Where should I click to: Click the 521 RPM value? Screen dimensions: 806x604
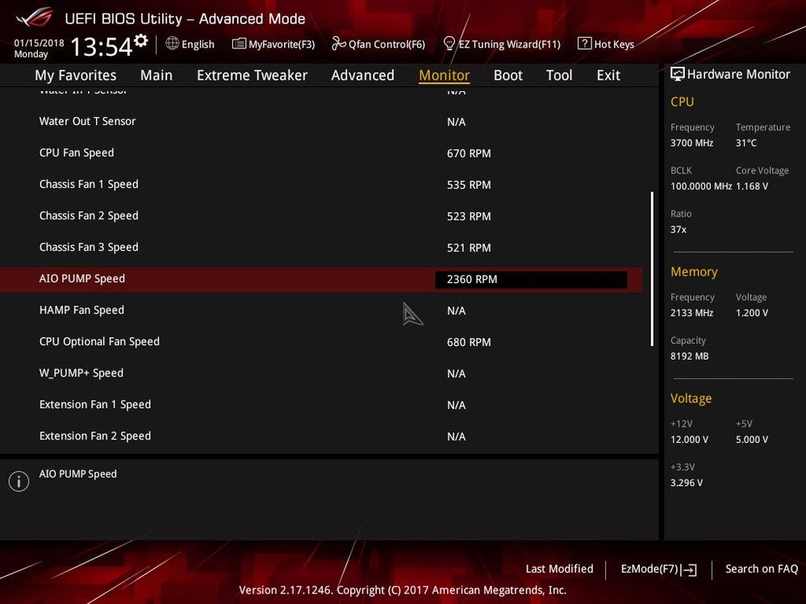click(469, 248)
